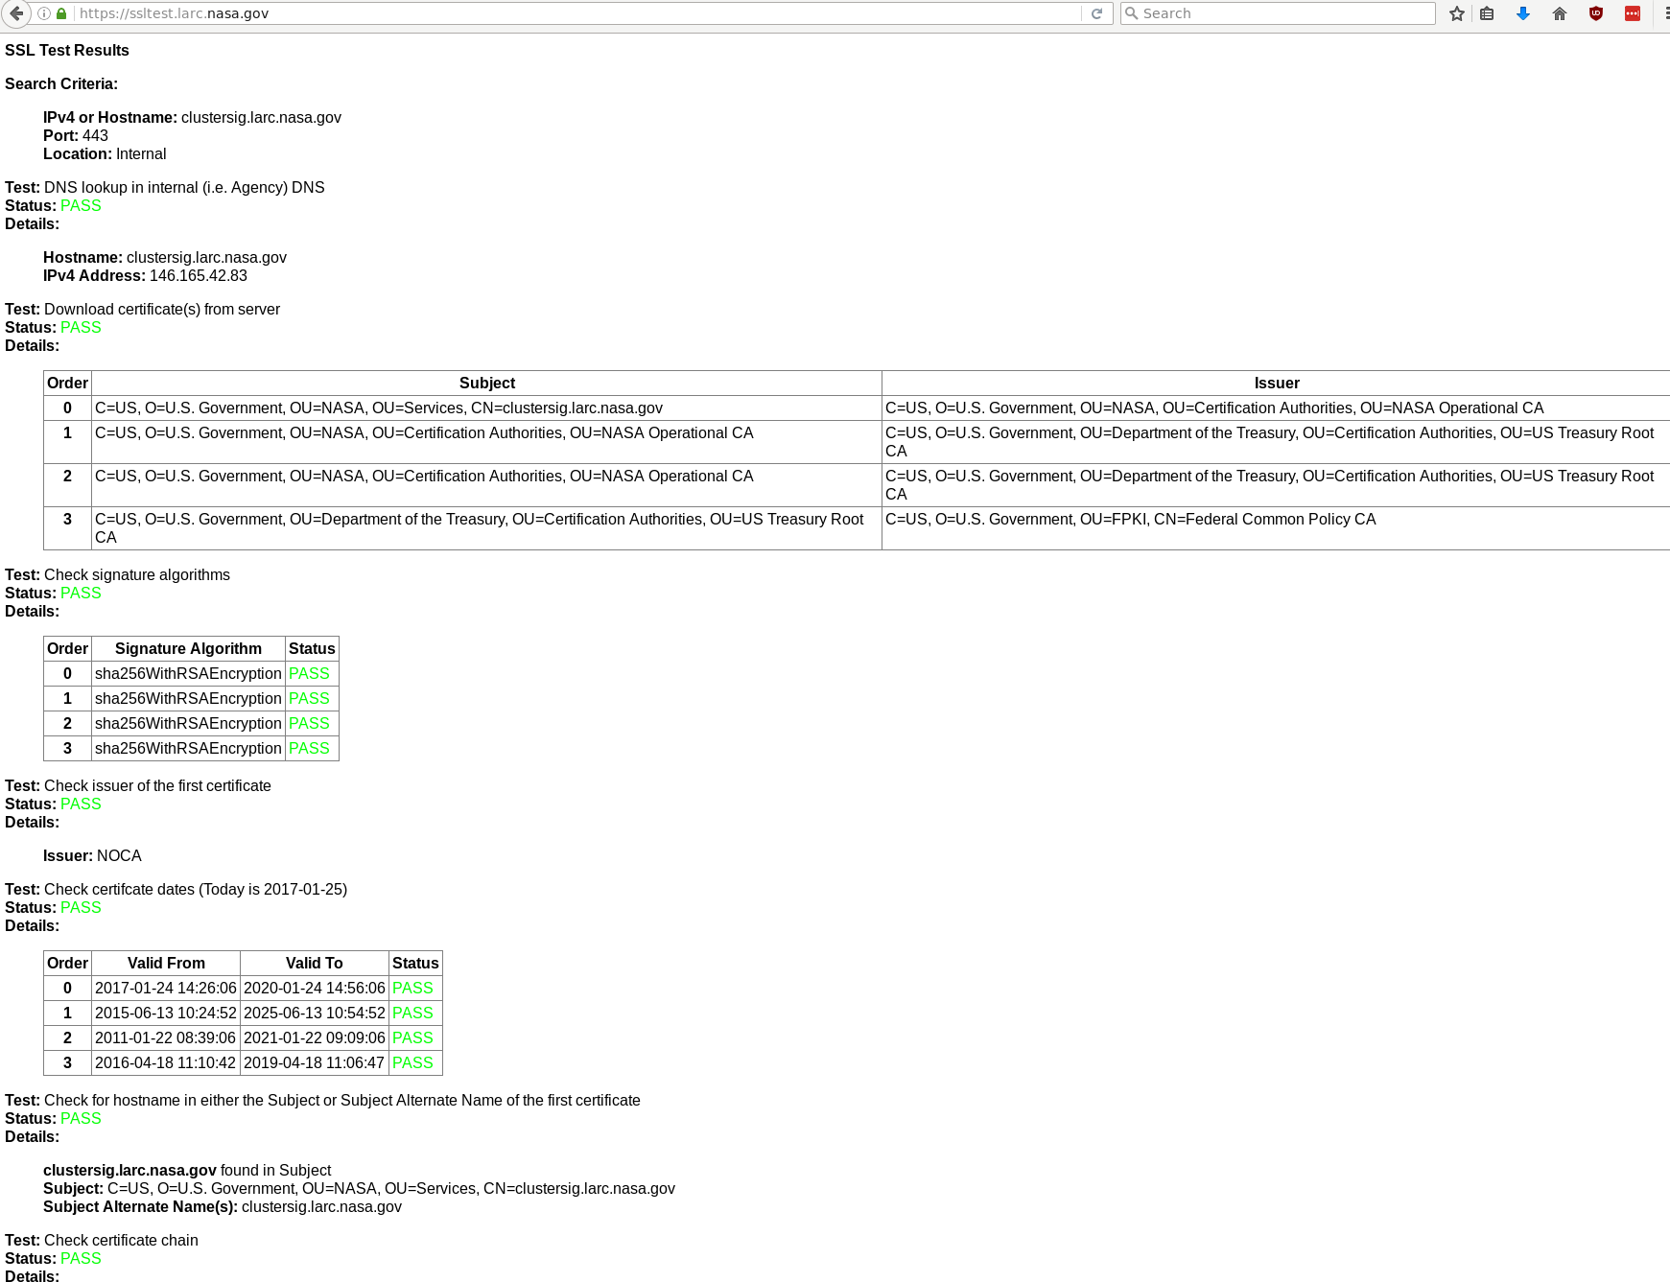Select the 'SSL Test Results' heading
This screenshot has height=1282, width=1670.
click(67, 50)
